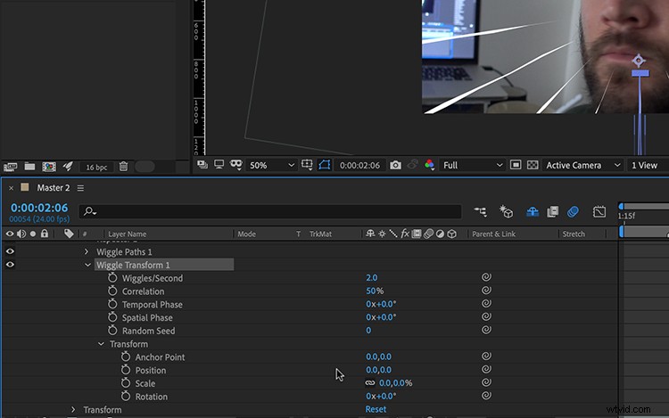
Task: Click the Graph Editor icon
Action: [x=599, y=211]
